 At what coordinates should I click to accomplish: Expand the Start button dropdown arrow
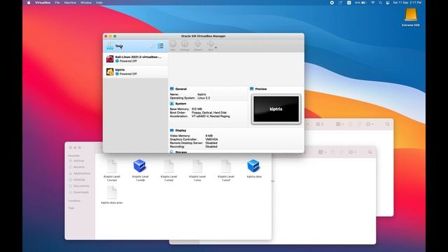pyautogui.click(x=216, y=48)
